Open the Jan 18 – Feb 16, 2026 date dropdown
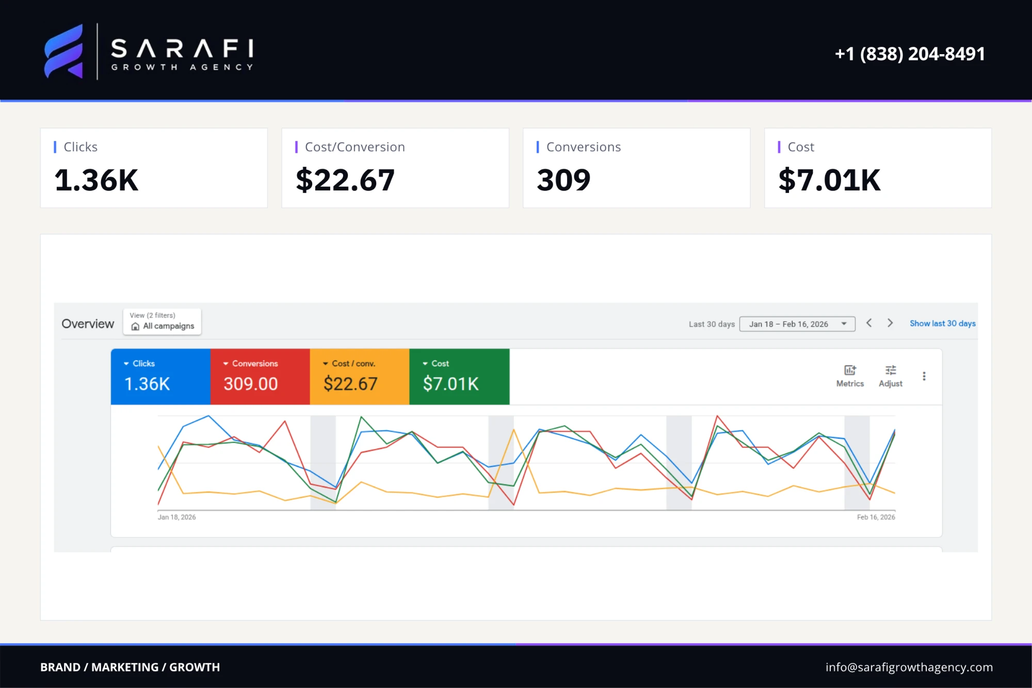 (797, 324)
